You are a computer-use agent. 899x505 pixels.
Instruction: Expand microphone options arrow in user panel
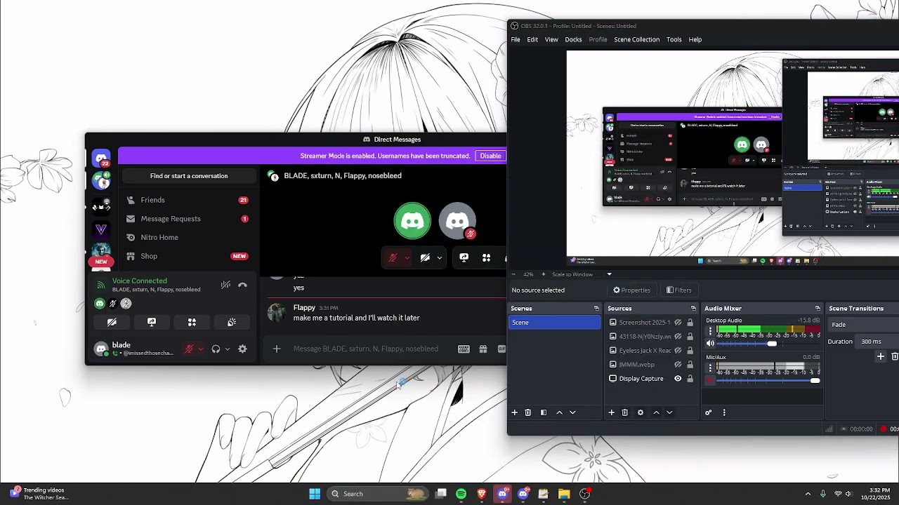coord(200,349)
